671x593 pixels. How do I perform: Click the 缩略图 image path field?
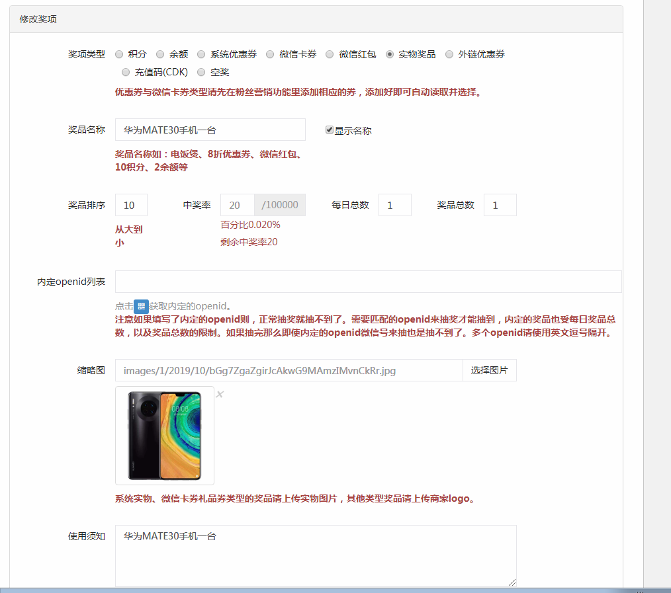coord(289,370)
